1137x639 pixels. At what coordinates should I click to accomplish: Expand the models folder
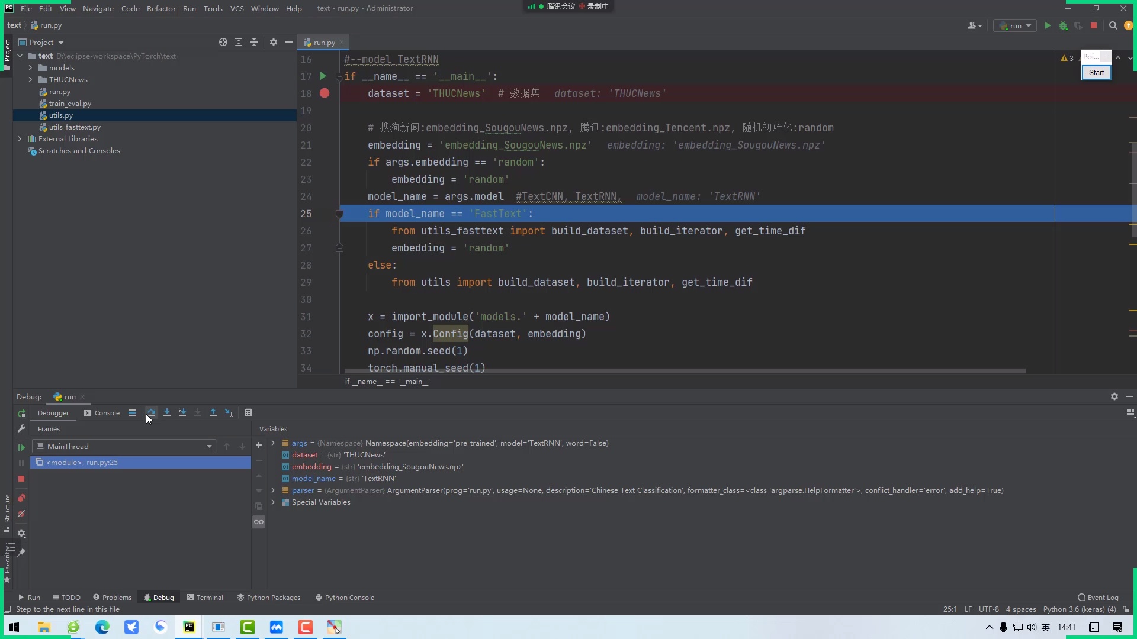pyautogui.click(x=30, y=68)
